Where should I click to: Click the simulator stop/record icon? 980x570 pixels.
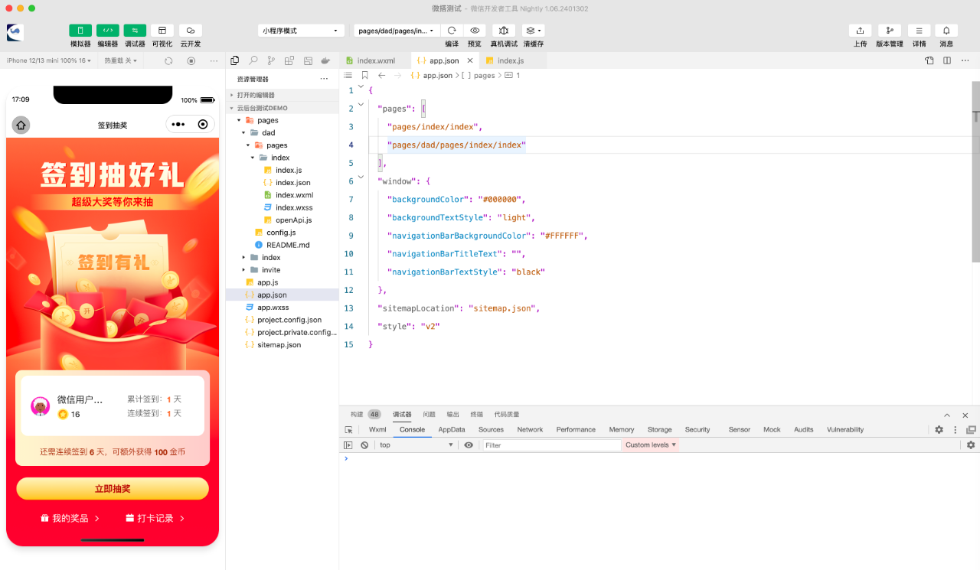tap(191, 60)
